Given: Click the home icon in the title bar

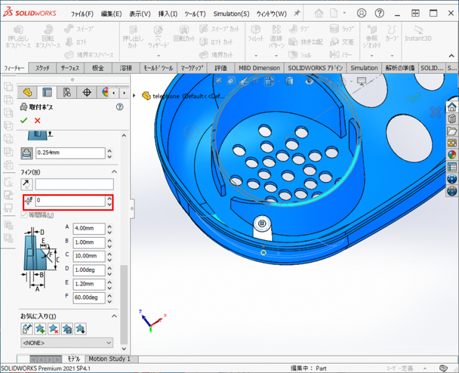Looking at the screenshot, I should (x=318, y=13).
